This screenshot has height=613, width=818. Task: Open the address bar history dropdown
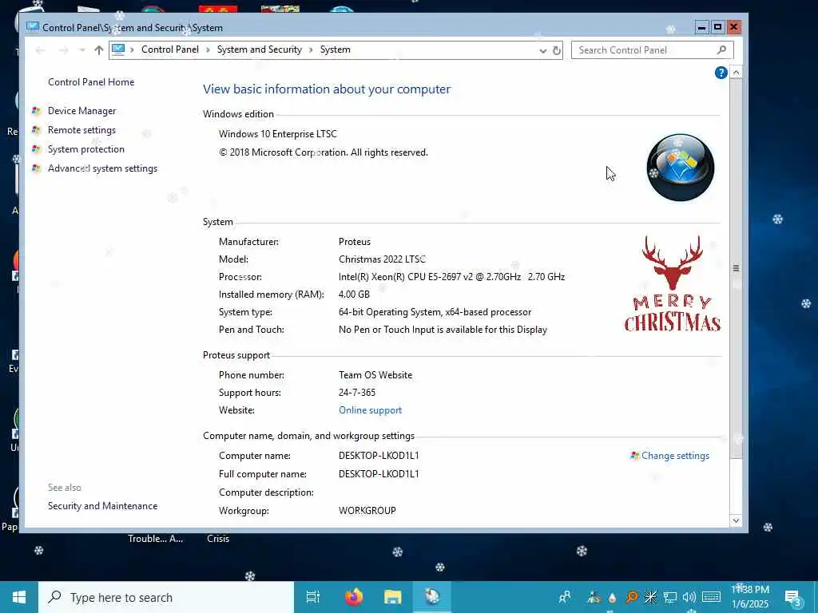tap(542, 50)
